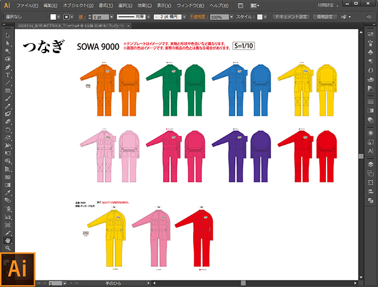Select the Shape Builder tool
The height and width of the screenshot is (287, 378).
click(x=8, y=161)
